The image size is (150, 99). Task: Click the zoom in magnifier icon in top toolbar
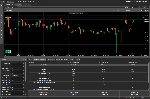(x=18, y=2)
